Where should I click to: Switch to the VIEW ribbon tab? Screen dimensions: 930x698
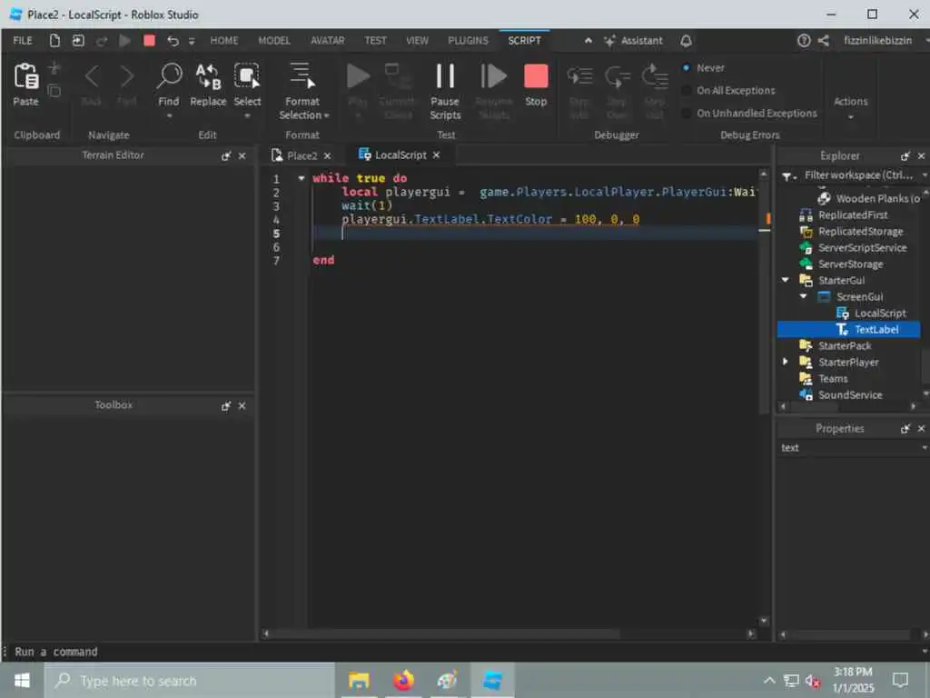(x=417, y=40)
